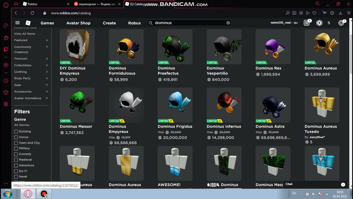
Task: Click View All Items link
Action: click(x=25, y=34)
